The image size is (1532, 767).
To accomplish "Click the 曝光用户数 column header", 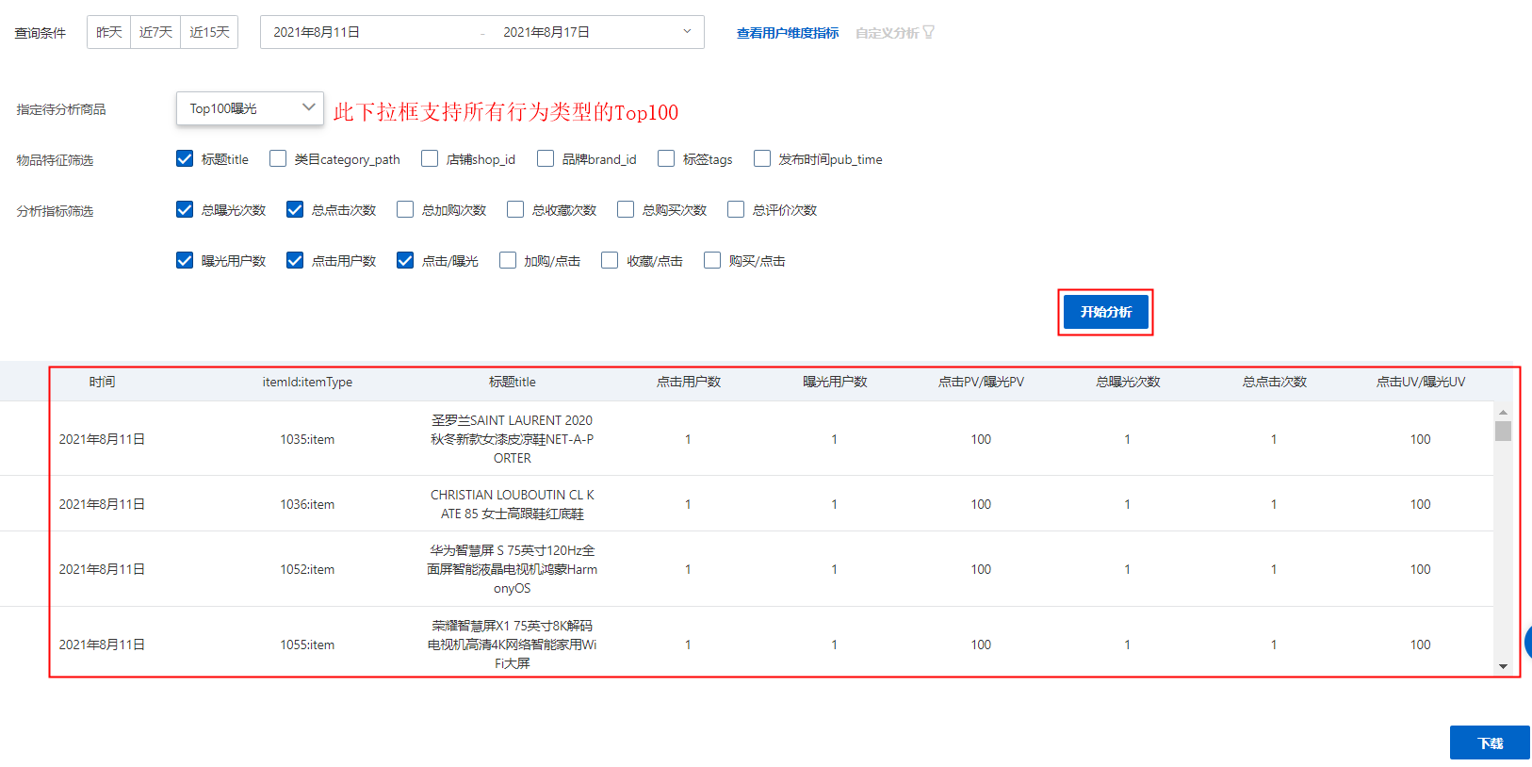I will coord(835,382).
